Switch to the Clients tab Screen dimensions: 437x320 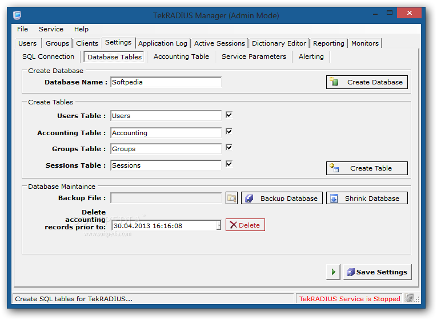coord(87,43)
